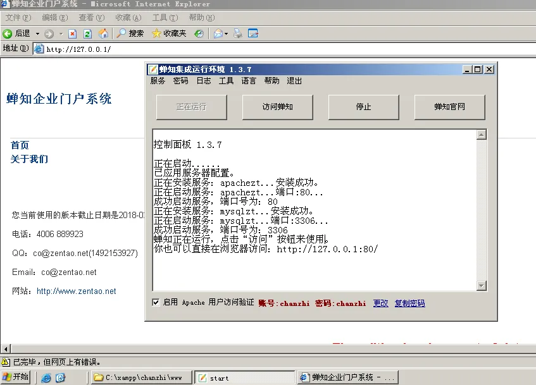
Task: Click the 复制密码 link
Action: click(409, 303)
